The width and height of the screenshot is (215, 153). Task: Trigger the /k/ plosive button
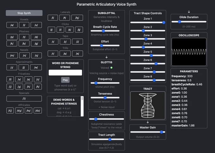[12, 44]
